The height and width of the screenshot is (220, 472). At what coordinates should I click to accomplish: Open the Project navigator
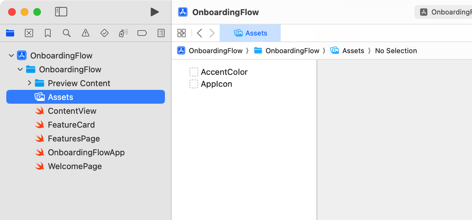click(10, 33)
